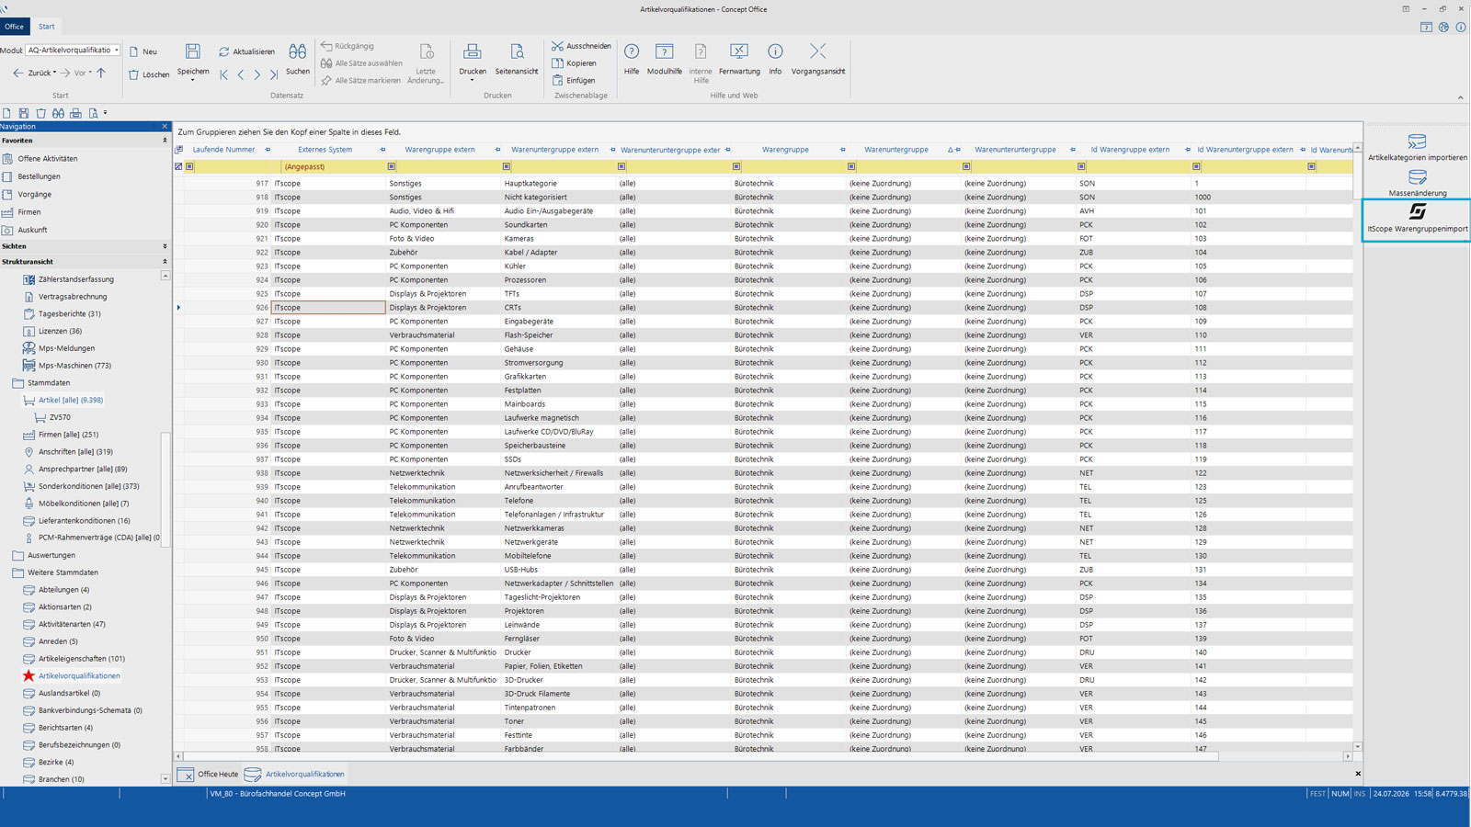Open Firmen in Favoriten
Viewport: 1471px width, 827px height.
[29, 212]
